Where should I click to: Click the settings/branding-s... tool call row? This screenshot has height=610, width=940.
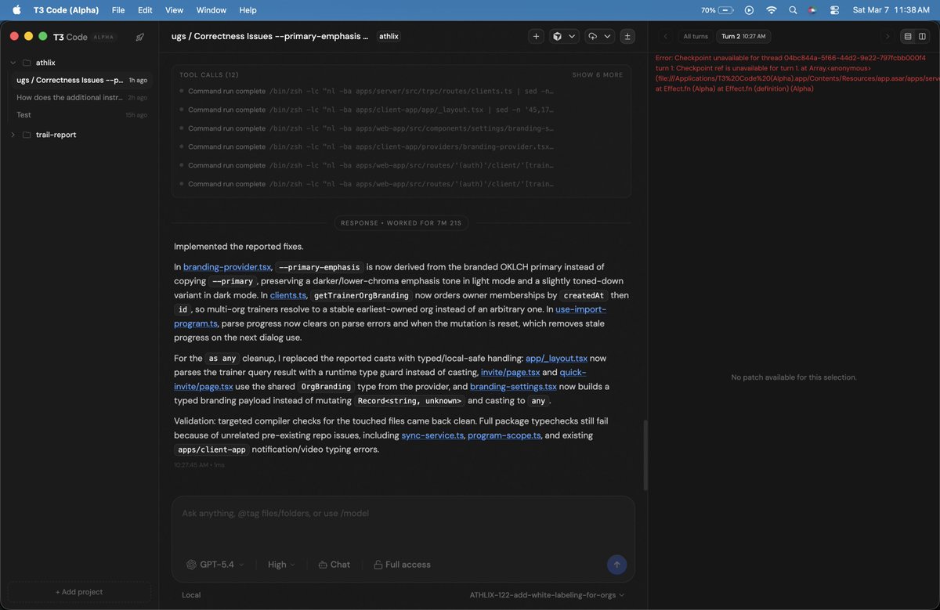click(367, 128)
